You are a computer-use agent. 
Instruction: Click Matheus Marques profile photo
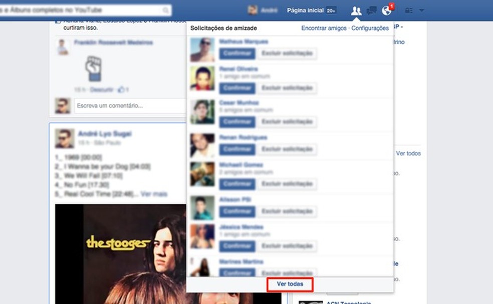[x=202, y=50]
